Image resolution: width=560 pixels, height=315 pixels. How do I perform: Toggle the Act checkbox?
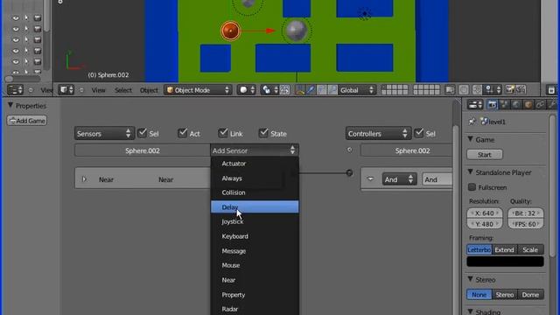[183, 133]
